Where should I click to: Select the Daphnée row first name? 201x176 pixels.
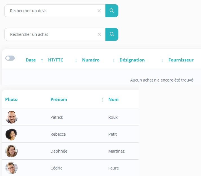pyautogui.click(x=59, y=151)
